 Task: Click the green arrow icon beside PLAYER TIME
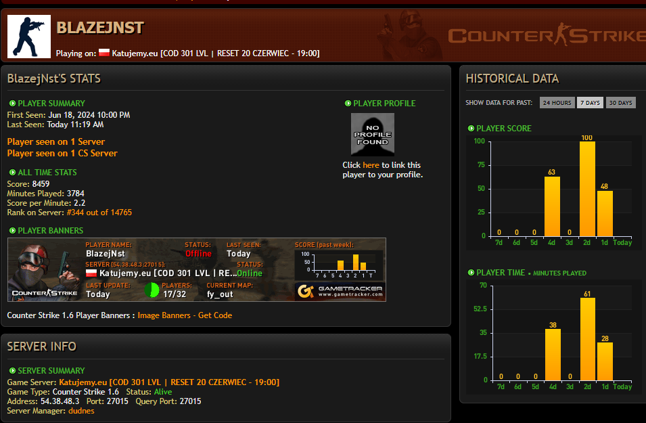[471, 273]
